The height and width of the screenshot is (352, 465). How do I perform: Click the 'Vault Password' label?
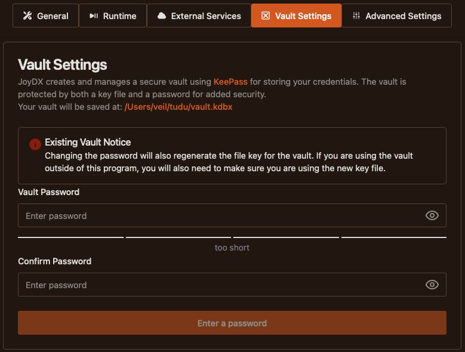[x=48, y=192]
